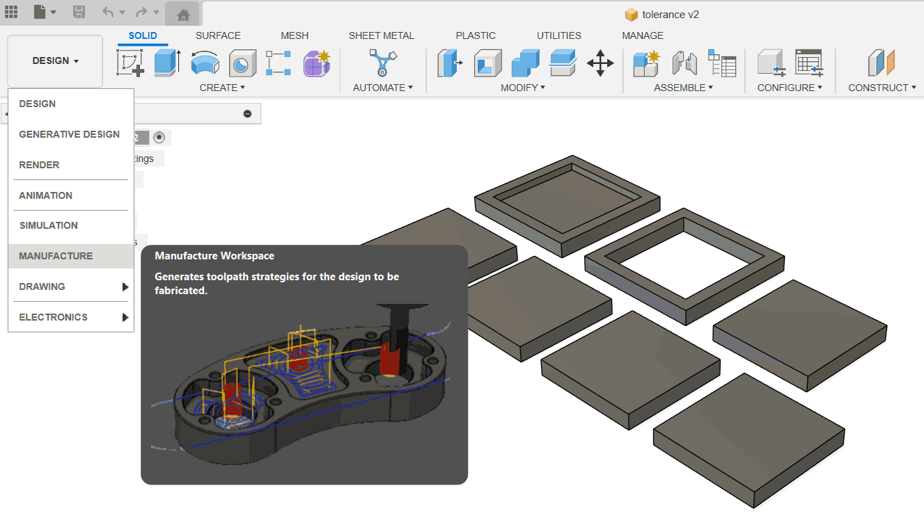Select the Move/Copy arrows tool
This screenshot has height=525, width=924.
(600, 63)
